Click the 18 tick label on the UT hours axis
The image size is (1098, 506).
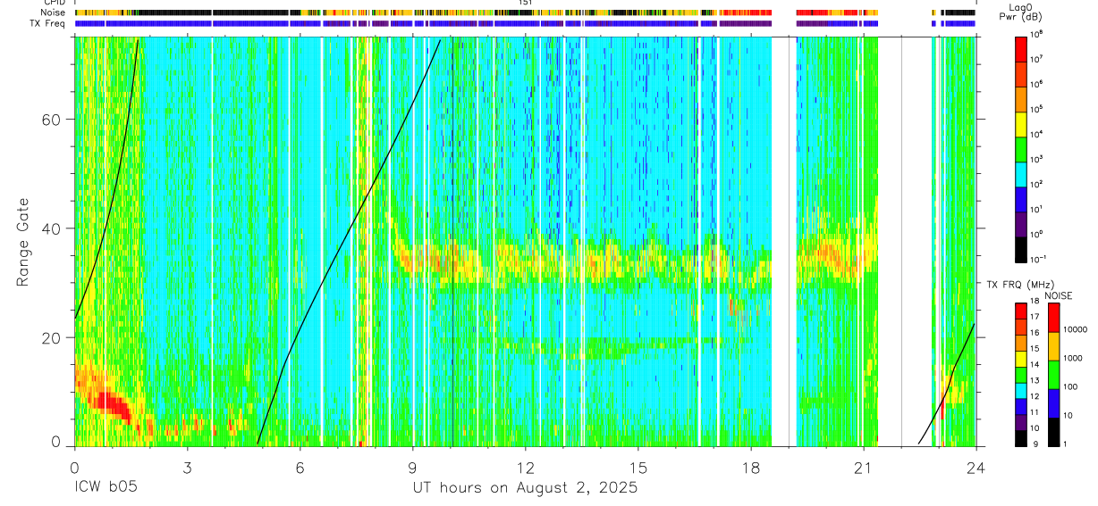751,468
